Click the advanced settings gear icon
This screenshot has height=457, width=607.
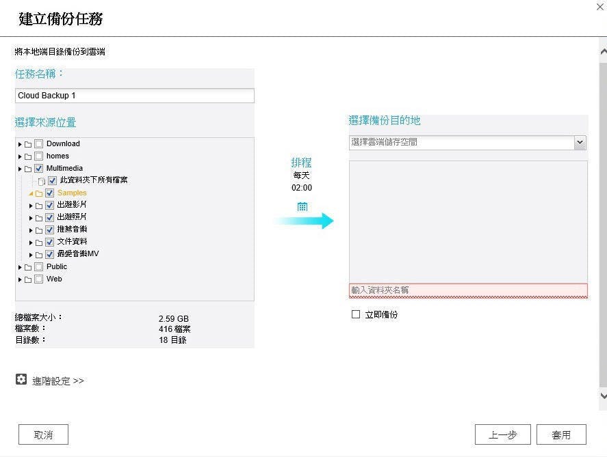coord(21,379)
